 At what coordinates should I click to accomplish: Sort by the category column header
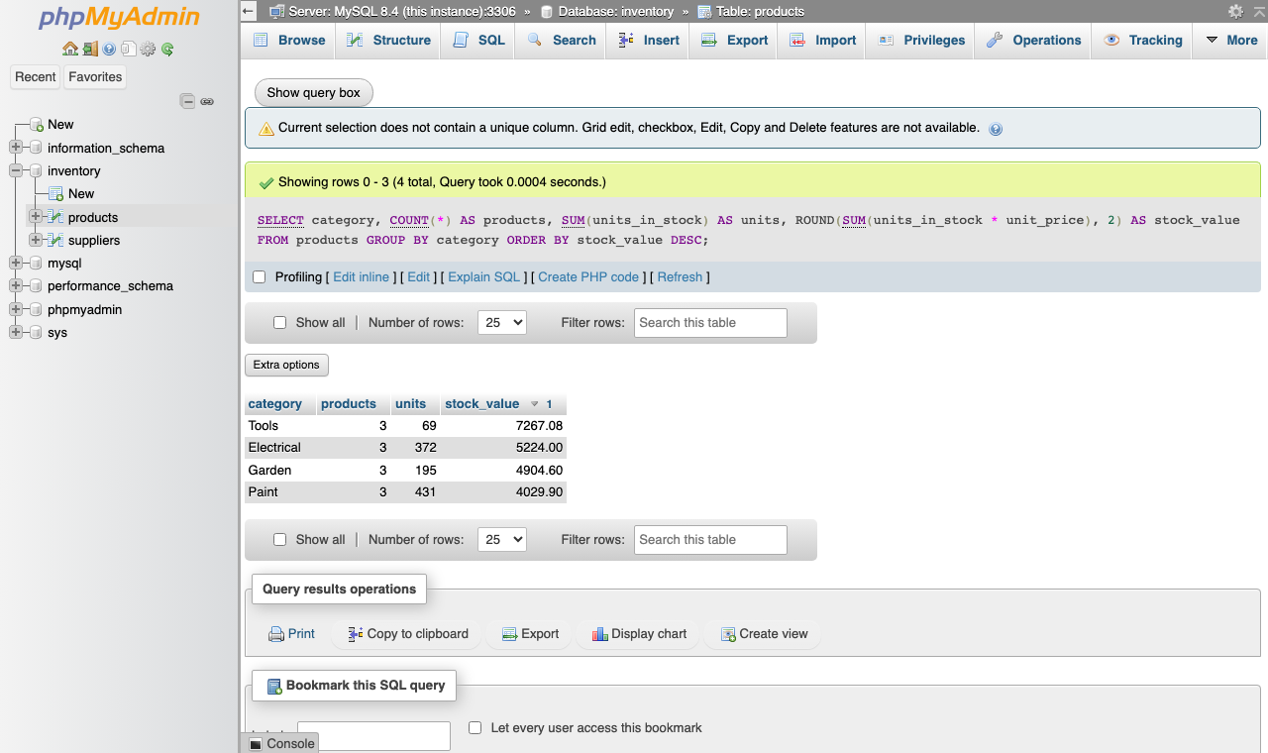pyautogui.click(x=274, y=404)
